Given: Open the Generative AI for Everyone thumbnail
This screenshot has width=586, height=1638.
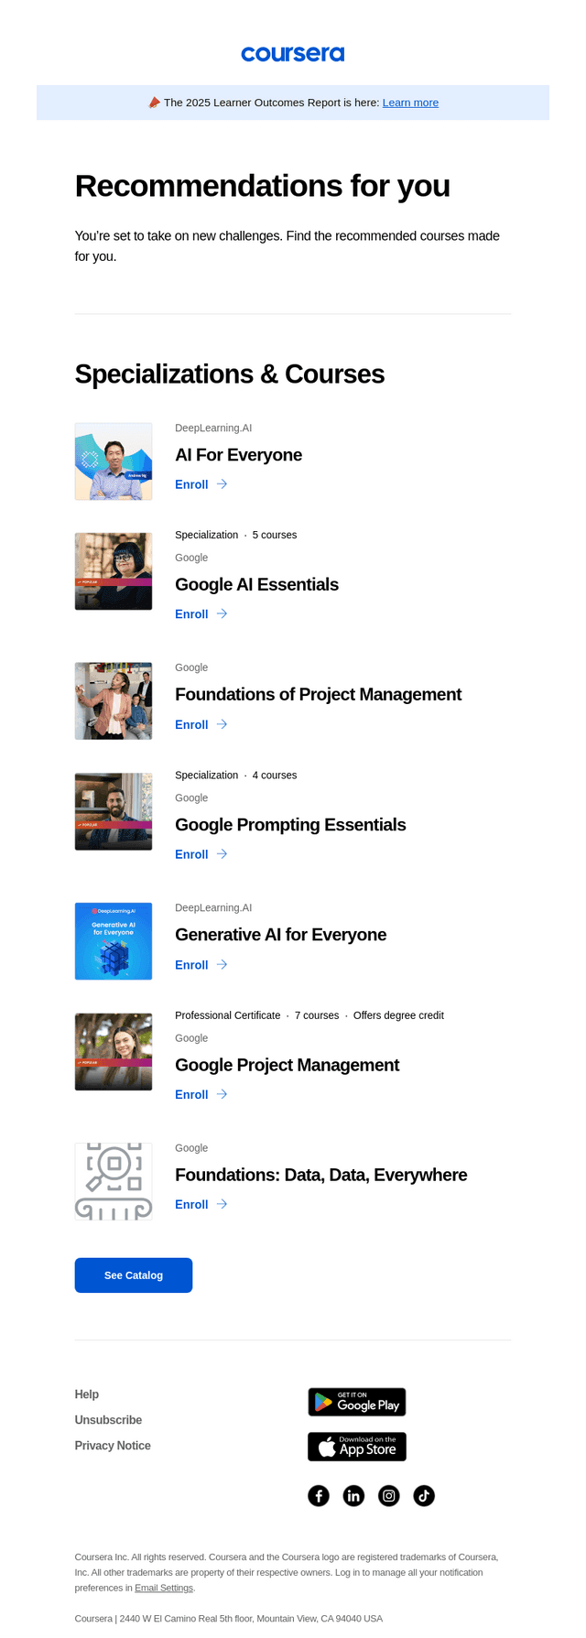Looking at the screenshot, I should point(114,941).
